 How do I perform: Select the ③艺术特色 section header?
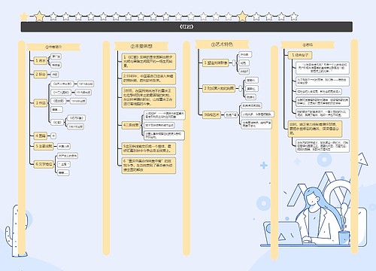click(x=222, y=44)
